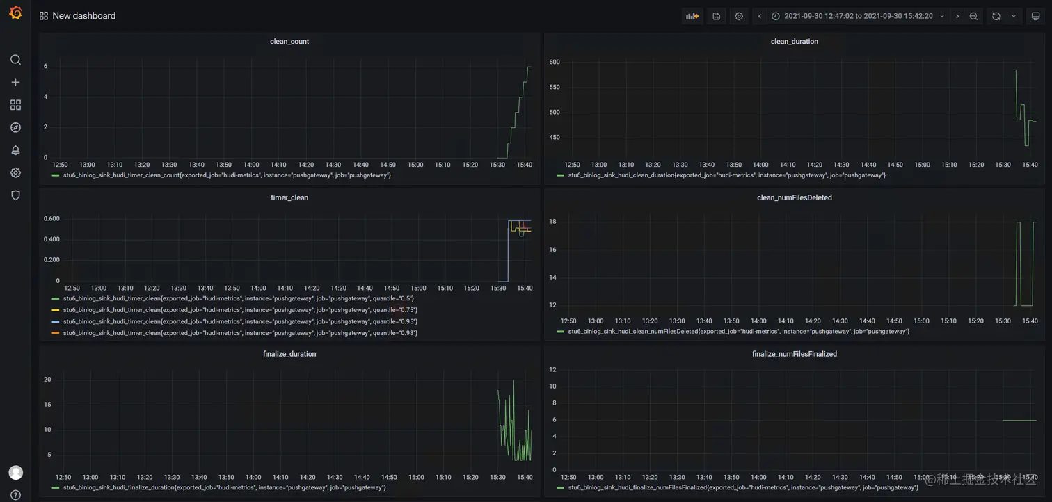Open the Dashboards grid icon in sidebar
This screenshot has height=502, width=1052.
click(x=15, y=105)
